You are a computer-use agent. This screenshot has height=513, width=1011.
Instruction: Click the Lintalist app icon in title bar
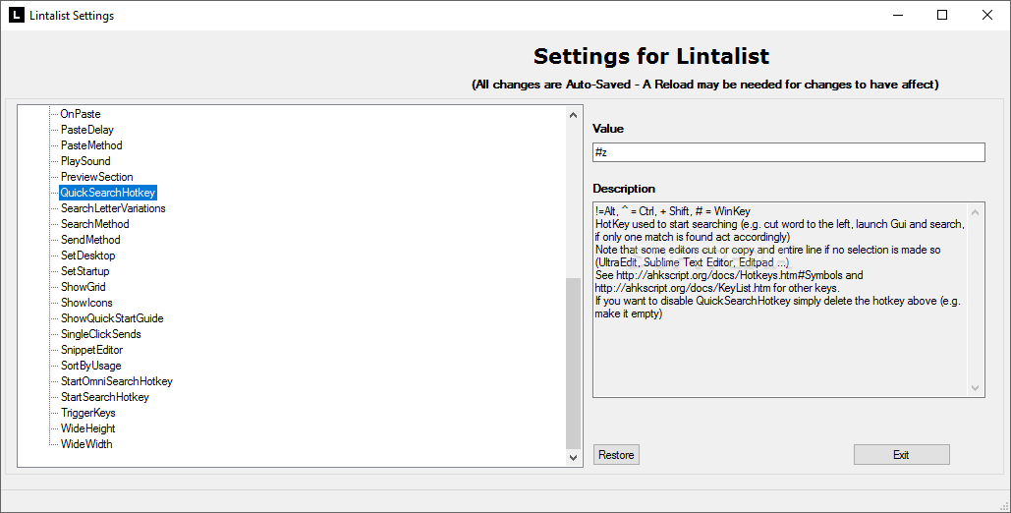tap(16, 15)
